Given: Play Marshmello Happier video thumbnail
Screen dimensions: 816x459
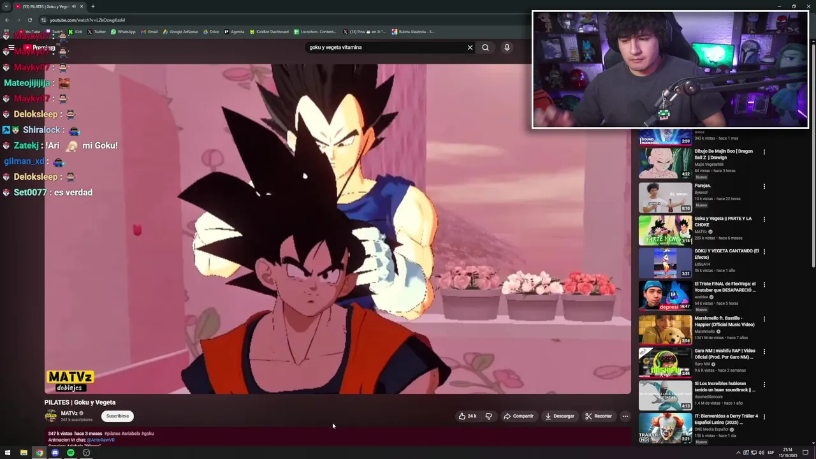Looking at the screenshot, I should tap(665, 330).
